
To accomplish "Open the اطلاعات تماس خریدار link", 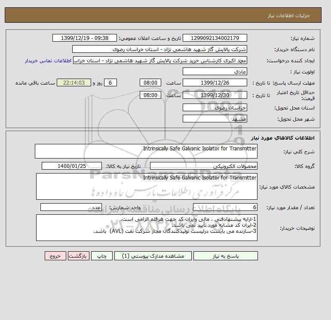I will point(48,61).
